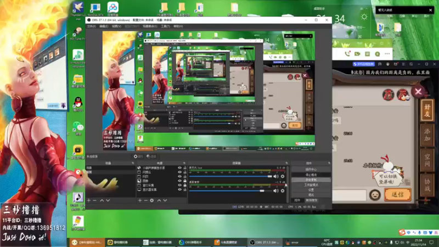Select the 协战 tab in the game window
Screen dimensions: 439x247
(427, 185)
